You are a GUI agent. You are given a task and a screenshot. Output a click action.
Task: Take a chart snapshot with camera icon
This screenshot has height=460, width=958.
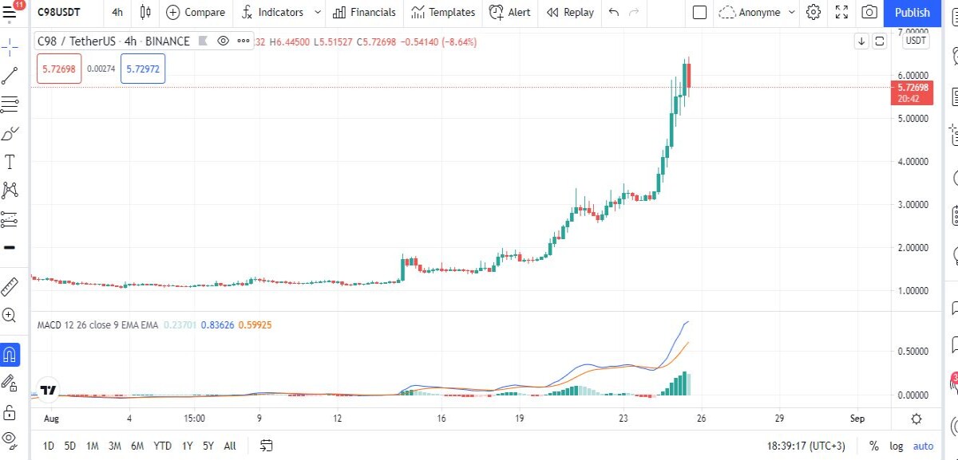click(x=869, y=12)
